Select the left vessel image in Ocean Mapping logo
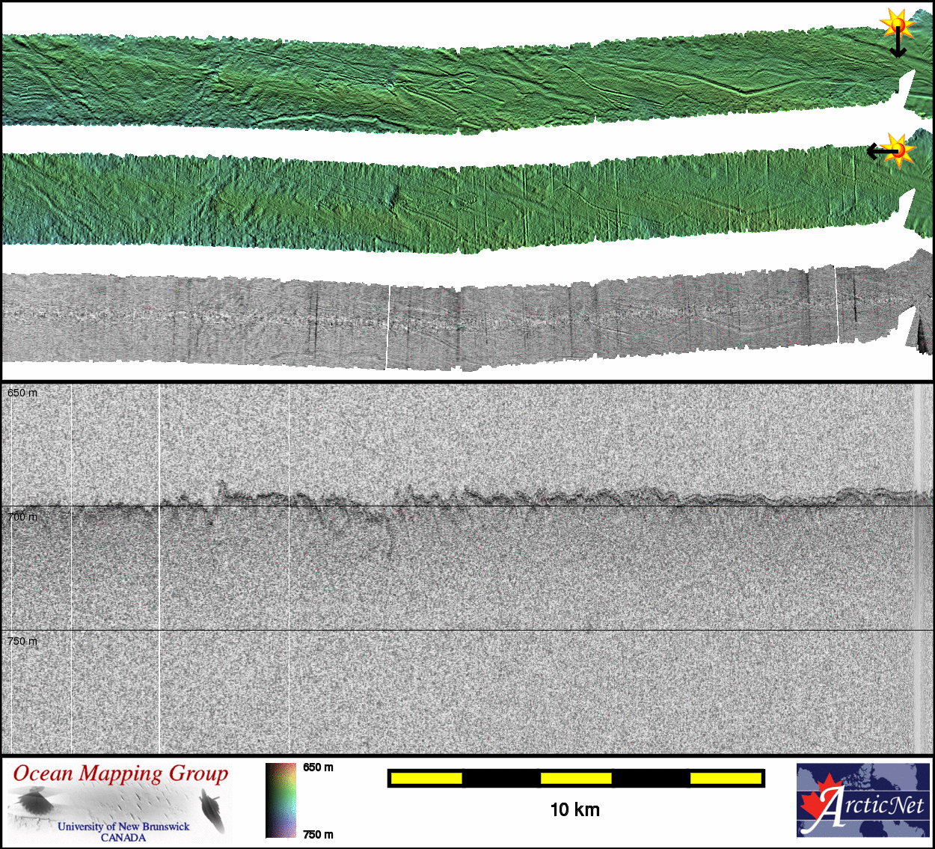 [34, 805]
